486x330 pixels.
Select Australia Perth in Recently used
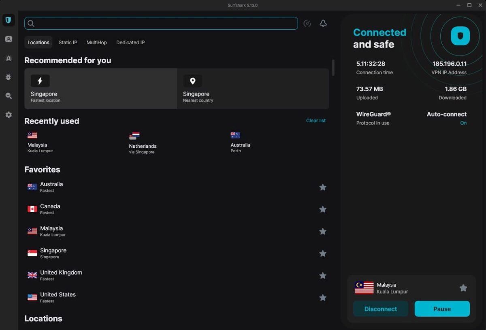[241, 143]
